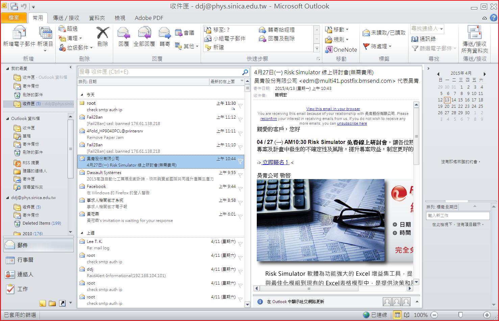The width and height of the screenshot is (499, 321).
Task: Go to next month in the calendar
Action: point(484,74)
